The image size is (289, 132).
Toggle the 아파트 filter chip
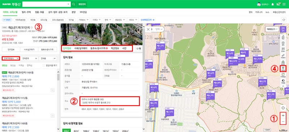tap(7, 20)
